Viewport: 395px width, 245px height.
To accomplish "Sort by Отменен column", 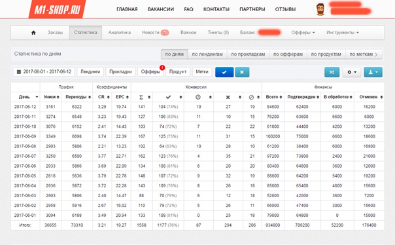I will pos(369,97).
